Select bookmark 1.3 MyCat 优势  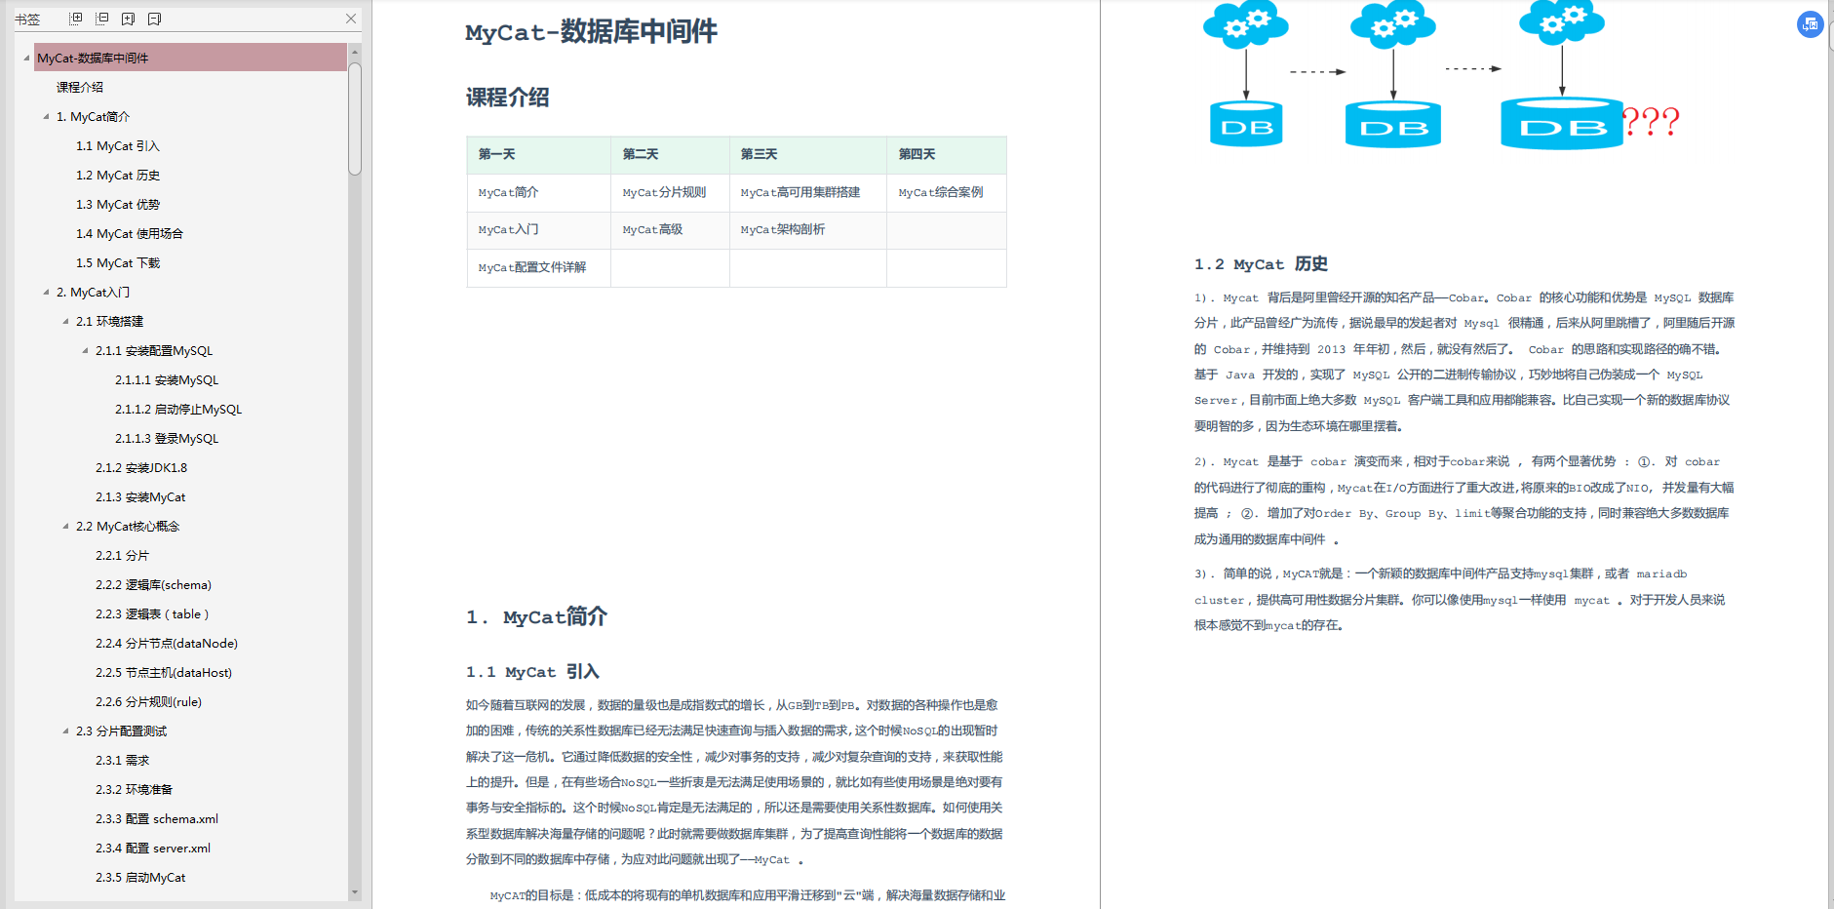click(118, 204)
